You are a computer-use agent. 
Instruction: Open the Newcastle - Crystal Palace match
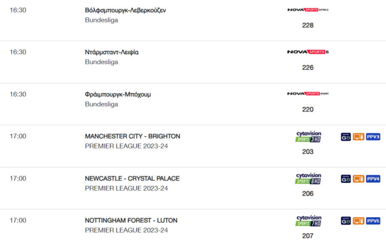point(132,179)
